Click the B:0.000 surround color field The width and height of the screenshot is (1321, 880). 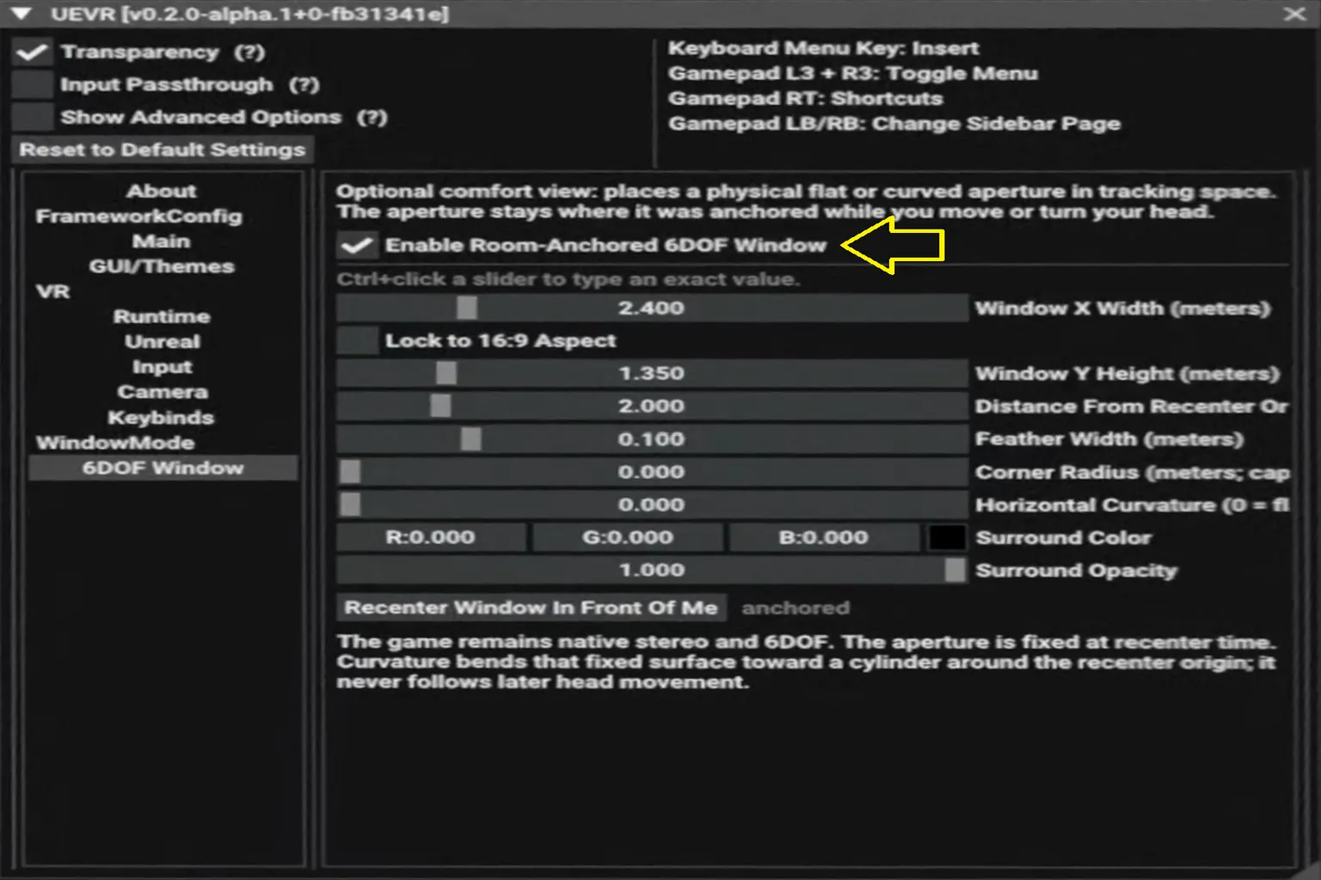point(824,537)
